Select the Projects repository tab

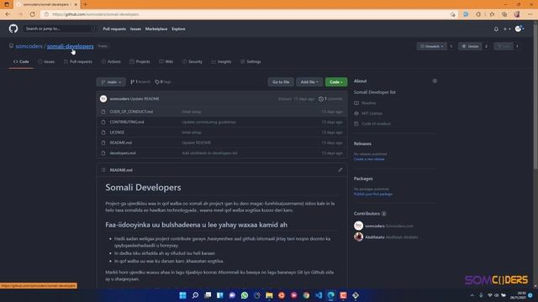(x=140, y=61)
